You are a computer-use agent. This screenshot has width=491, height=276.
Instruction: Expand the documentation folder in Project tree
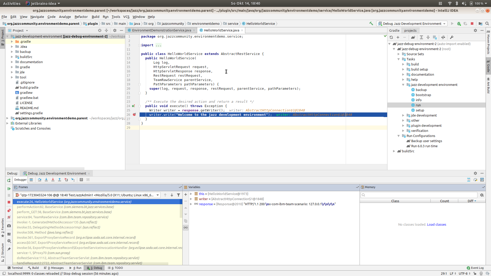(12, 62)
